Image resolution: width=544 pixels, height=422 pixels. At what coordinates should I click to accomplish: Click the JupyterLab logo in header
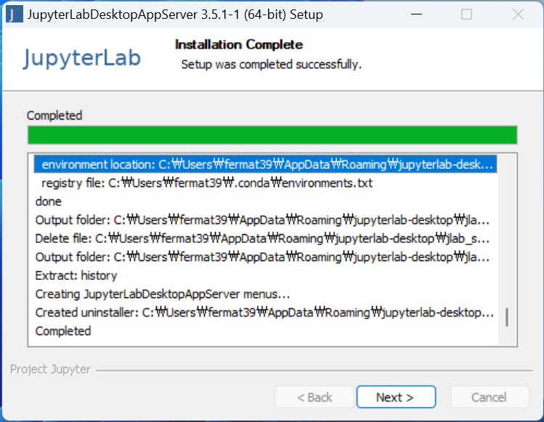pos(82,58)
